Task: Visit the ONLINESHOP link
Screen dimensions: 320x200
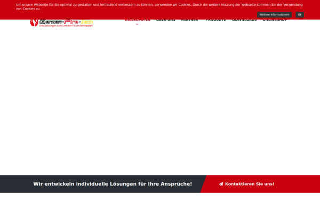Action: pos(275,20)
